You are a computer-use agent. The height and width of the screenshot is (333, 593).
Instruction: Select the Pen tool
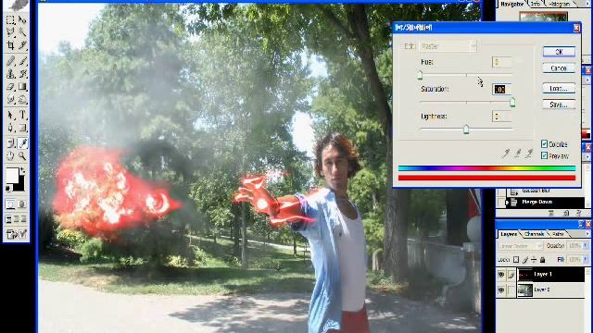tap(10, 128)
